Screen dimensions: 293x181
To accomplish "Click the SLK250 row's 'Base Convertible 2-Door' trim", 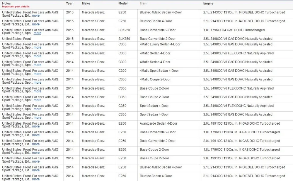I will coord(158,30).
